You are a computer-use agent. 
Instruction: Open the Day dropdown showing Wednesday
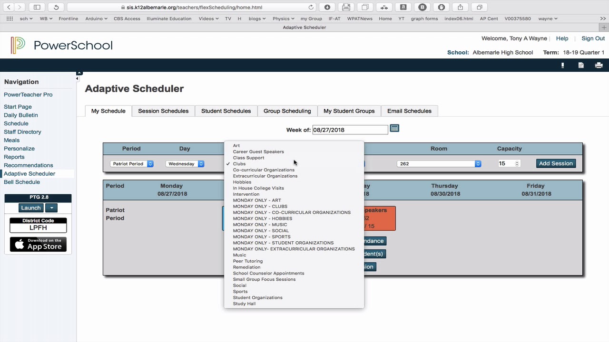coord(185,163)
